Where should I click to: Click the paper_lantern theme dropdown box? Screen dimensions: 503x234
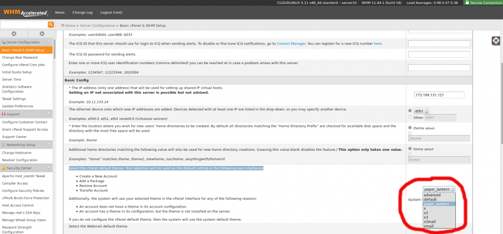coord(439,189)
